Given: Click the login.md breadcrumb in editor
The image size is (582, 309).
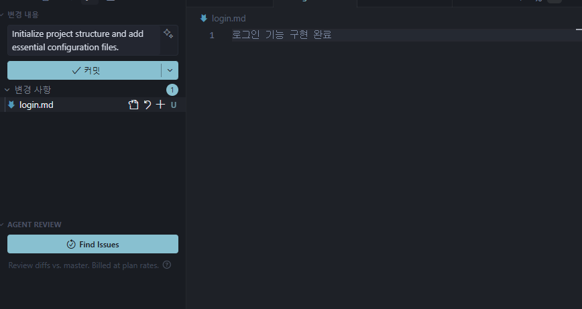Looking at the screenshot, I should click(229, 18).
